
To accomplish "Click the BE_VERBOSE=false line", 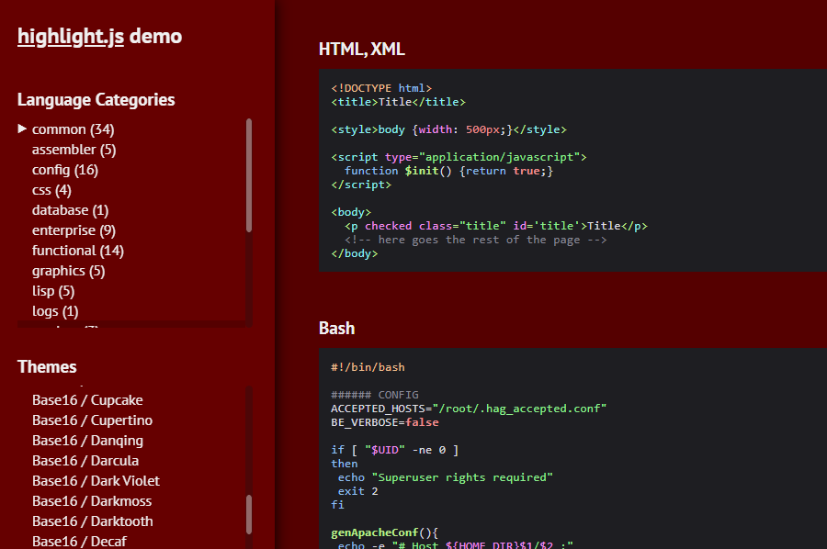I will (x=384, y=422).
